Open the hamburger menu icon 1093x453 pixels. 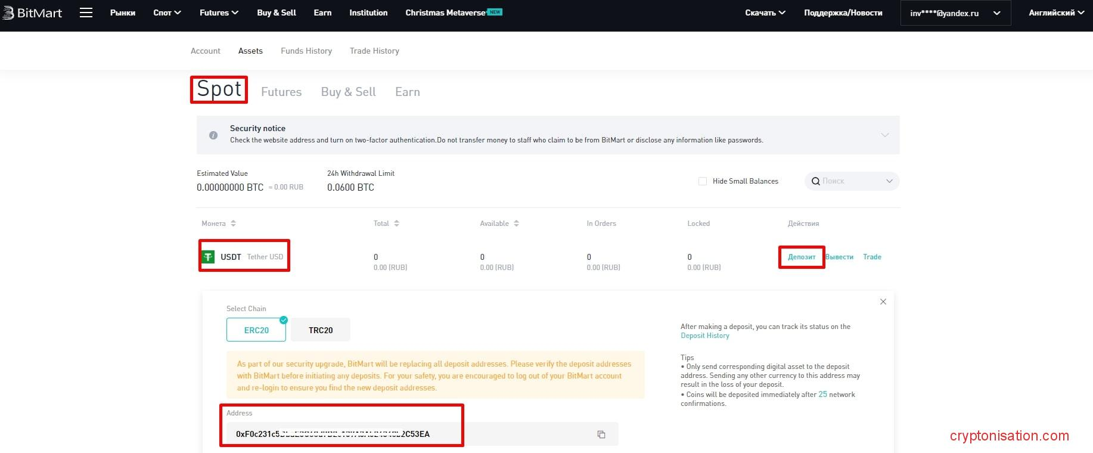coord(86,13)
